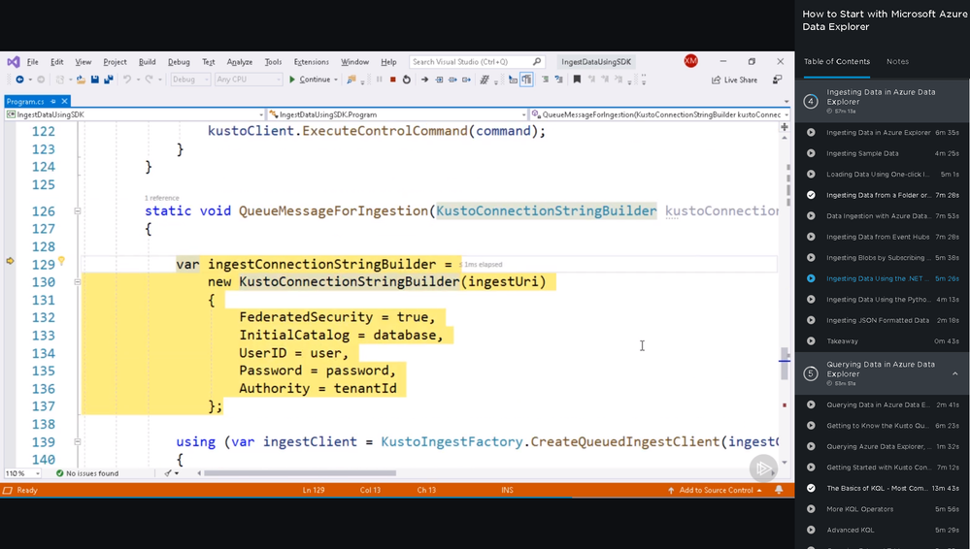
Task: Click the No issues found indicator
Action: point(87,473)
